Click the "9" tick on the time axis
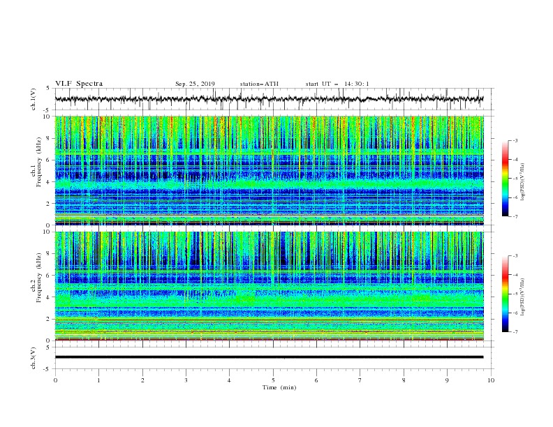553x427 pixels. tap(447, 380)
